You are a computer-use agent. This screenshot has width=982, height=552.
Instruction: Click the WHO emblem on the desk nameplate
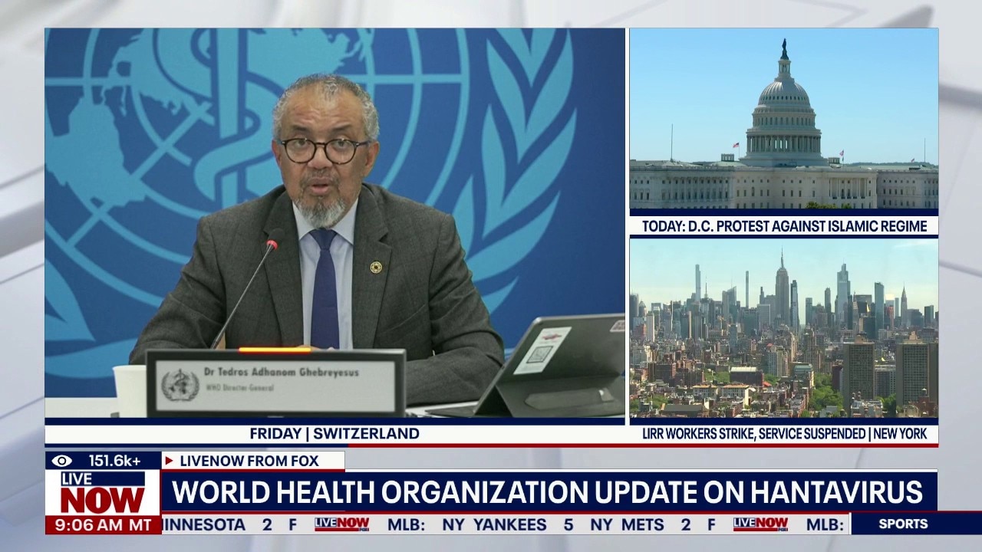click(180, 385)
